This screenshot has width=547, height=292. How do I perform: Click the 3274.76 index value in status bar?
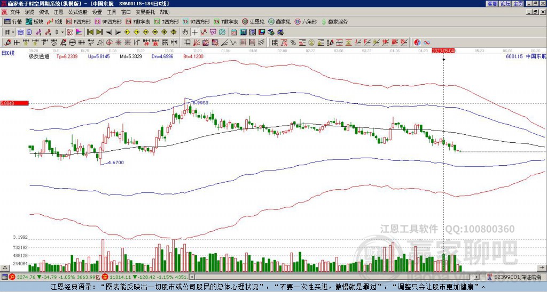click(26, 277)
